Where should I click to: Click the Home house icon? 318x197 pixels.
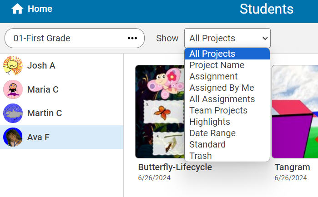point(17,9)
